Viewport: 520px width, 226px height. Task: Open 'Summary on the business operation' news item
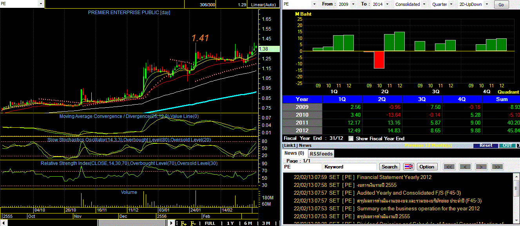[418, 208]
